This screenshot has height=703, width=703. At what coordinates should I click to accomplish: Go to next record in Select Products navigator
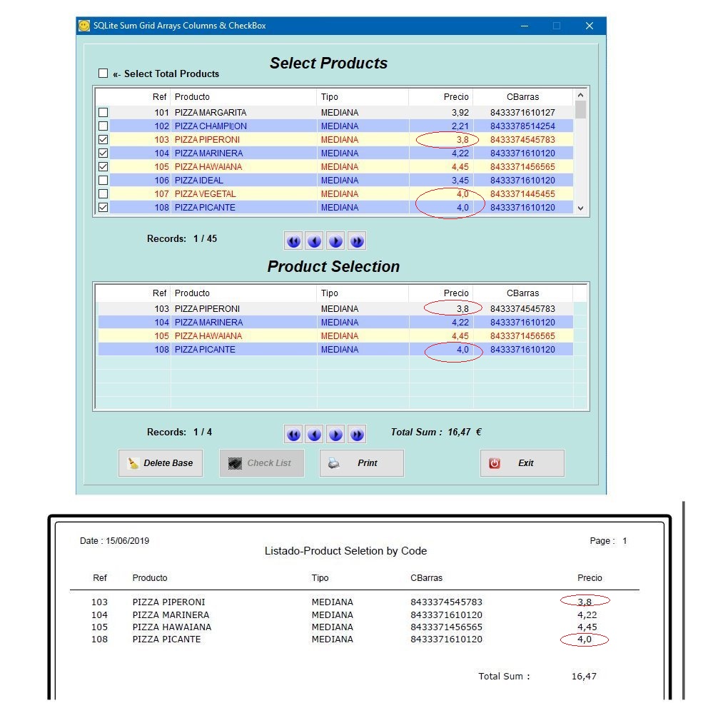[x=336, y=241]
